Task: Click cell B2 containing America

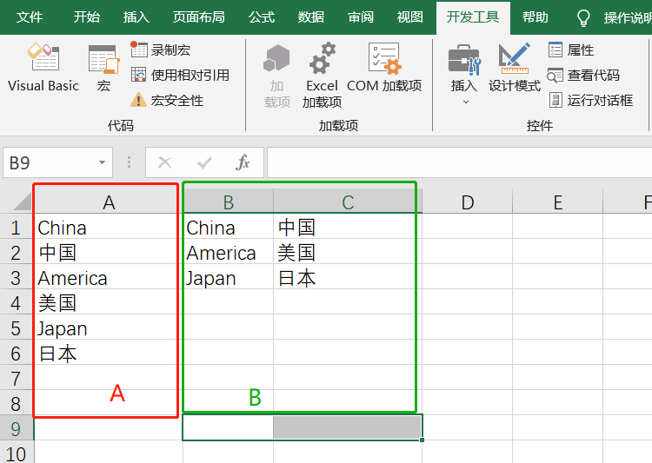Action: pos(229,251)
